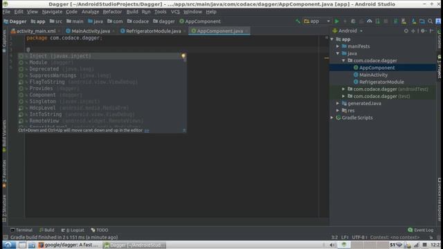Run the app with green play button
The width and height of the screenshot is (443, 249).
[x=336, y=21]
